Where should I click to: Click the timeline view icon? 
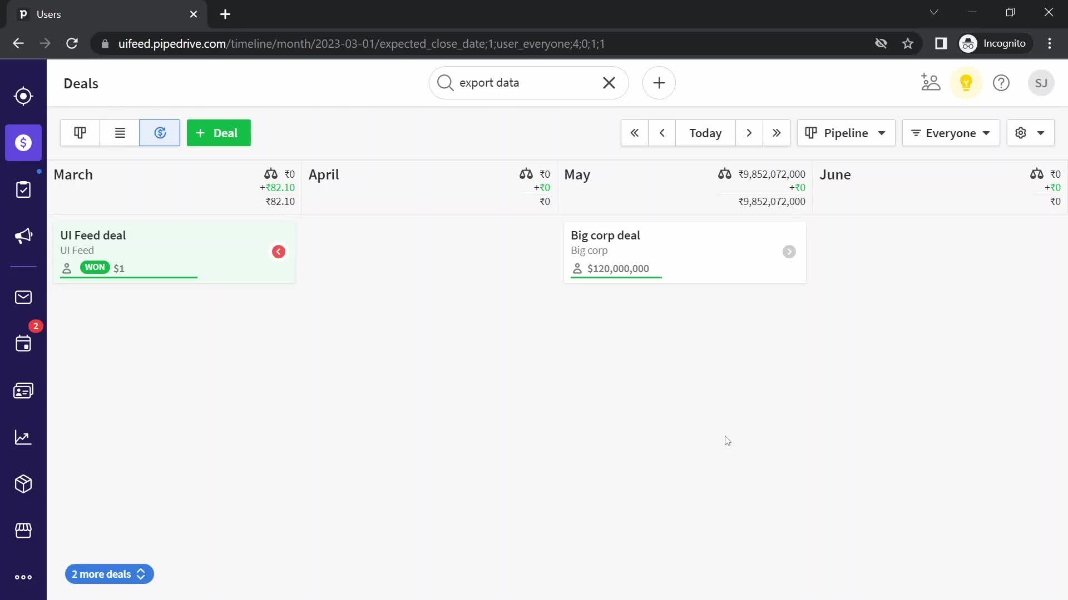coord(160,133)
